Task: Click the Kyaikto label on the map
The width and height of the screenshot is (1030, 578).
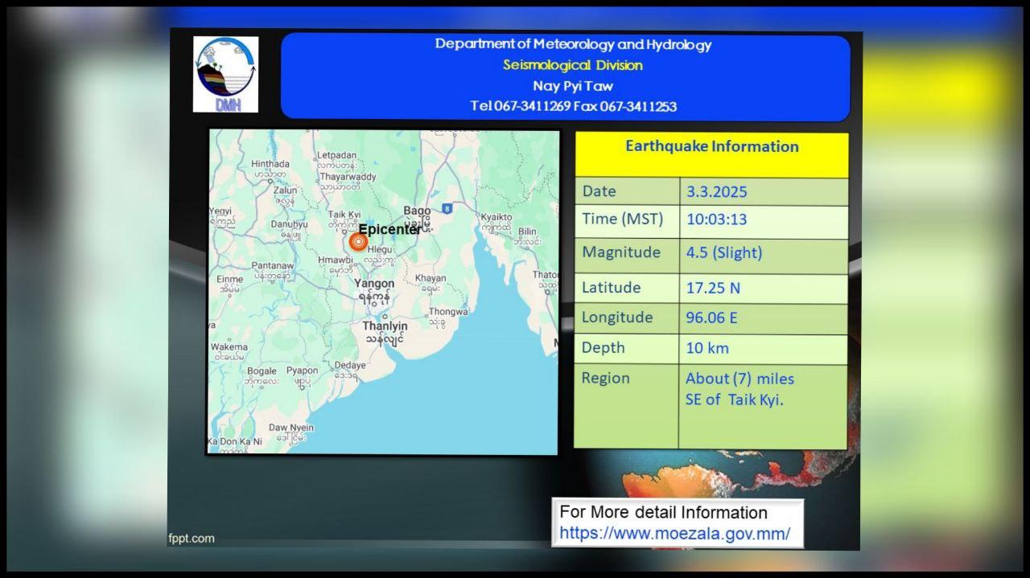Action: (x=496, y=217)
